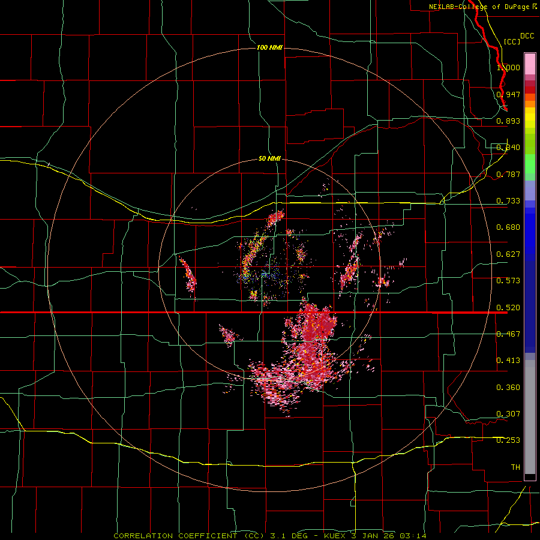540x540 pixels.
Task: Select the 0.520 legend value
Action: click(x=508, y=308)
